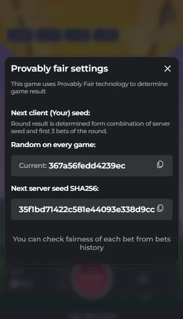Click the 'Current:' label in seed box
The image size is (183, 319).
click(33, 165)
